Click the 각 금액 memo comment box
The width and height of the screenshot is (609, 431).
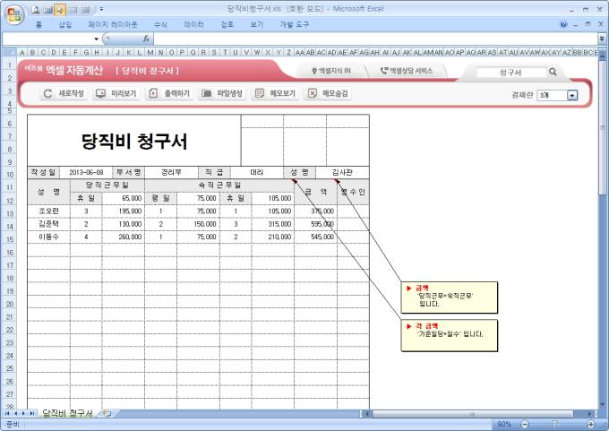click(450, 335)
